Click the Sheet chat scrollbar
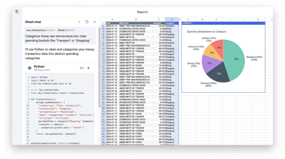This screenshot has height=159, width=285. coord(99,67)
